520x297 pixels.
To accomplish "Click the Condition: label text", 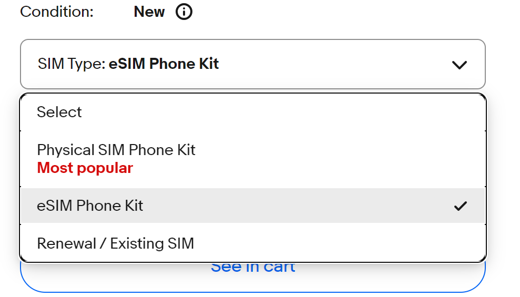I will click(57, 12).
